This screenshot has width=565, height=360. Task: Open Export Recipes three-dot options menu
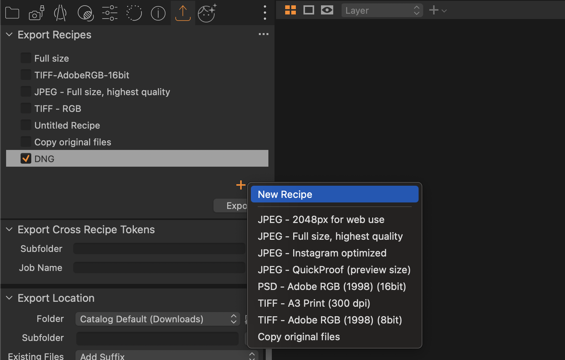(x=263, y=34)
